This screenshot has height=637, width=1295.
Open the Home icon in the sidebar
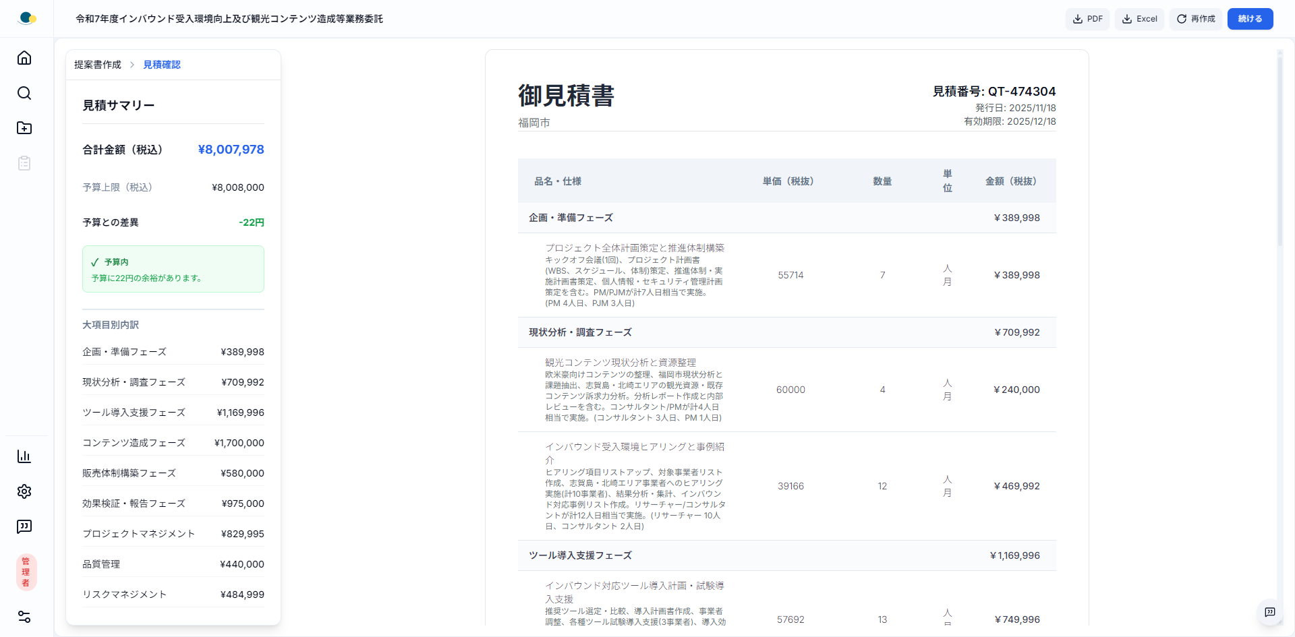(x=24, y=58)
